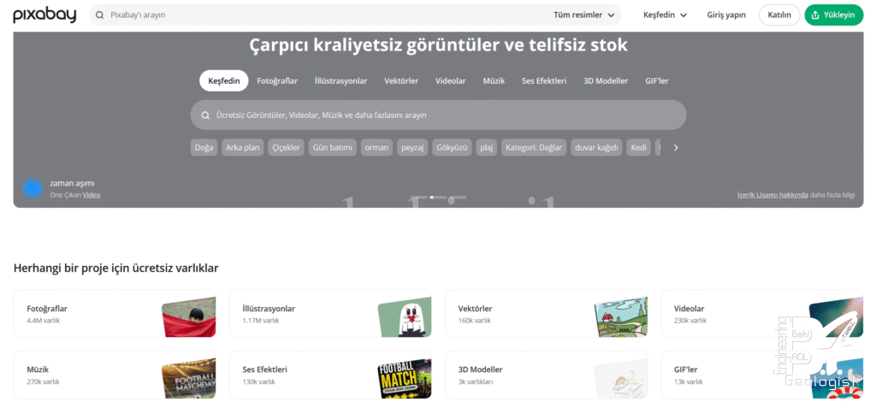876x408 pixels.
Task: Click Giriş yapın to log in
Action: pos(726,15)
